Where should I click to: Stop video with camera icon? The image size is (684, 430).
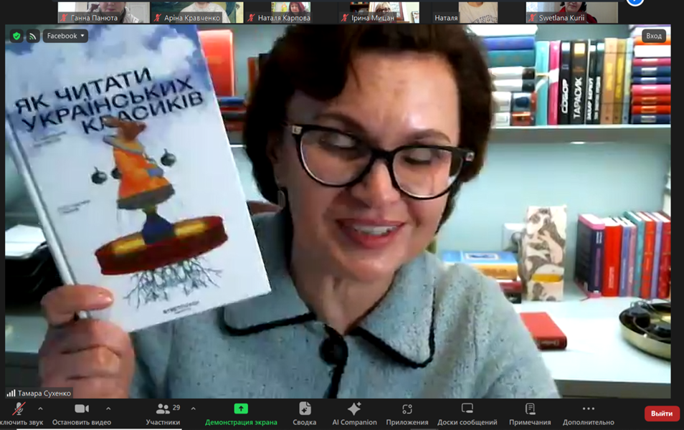coord(82,408)
